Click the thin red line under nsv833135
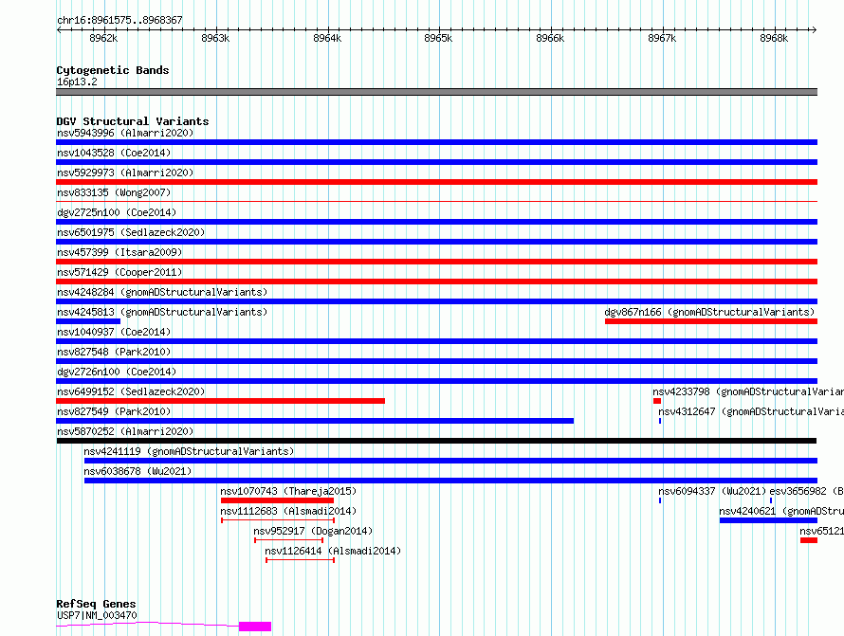 [x=436, y=202]
